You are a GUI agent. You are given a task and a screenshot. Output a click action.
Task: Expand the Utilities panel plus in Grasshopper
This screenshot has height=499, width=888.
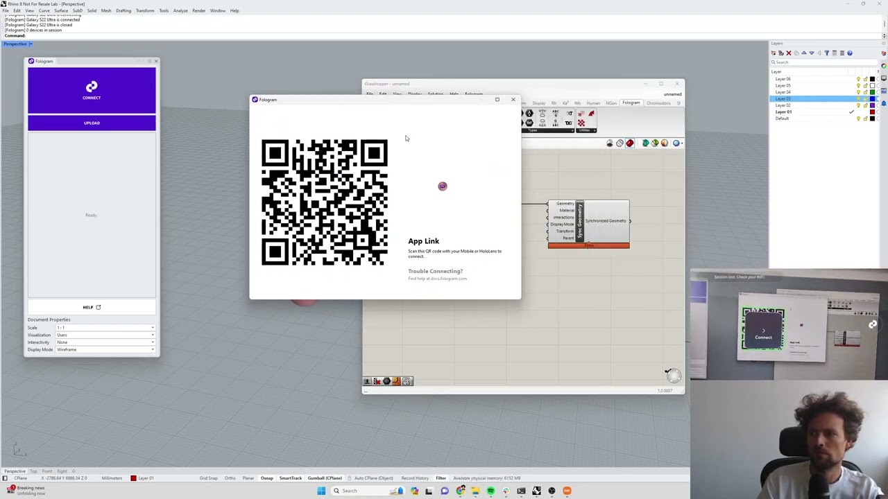click(595, 130)
